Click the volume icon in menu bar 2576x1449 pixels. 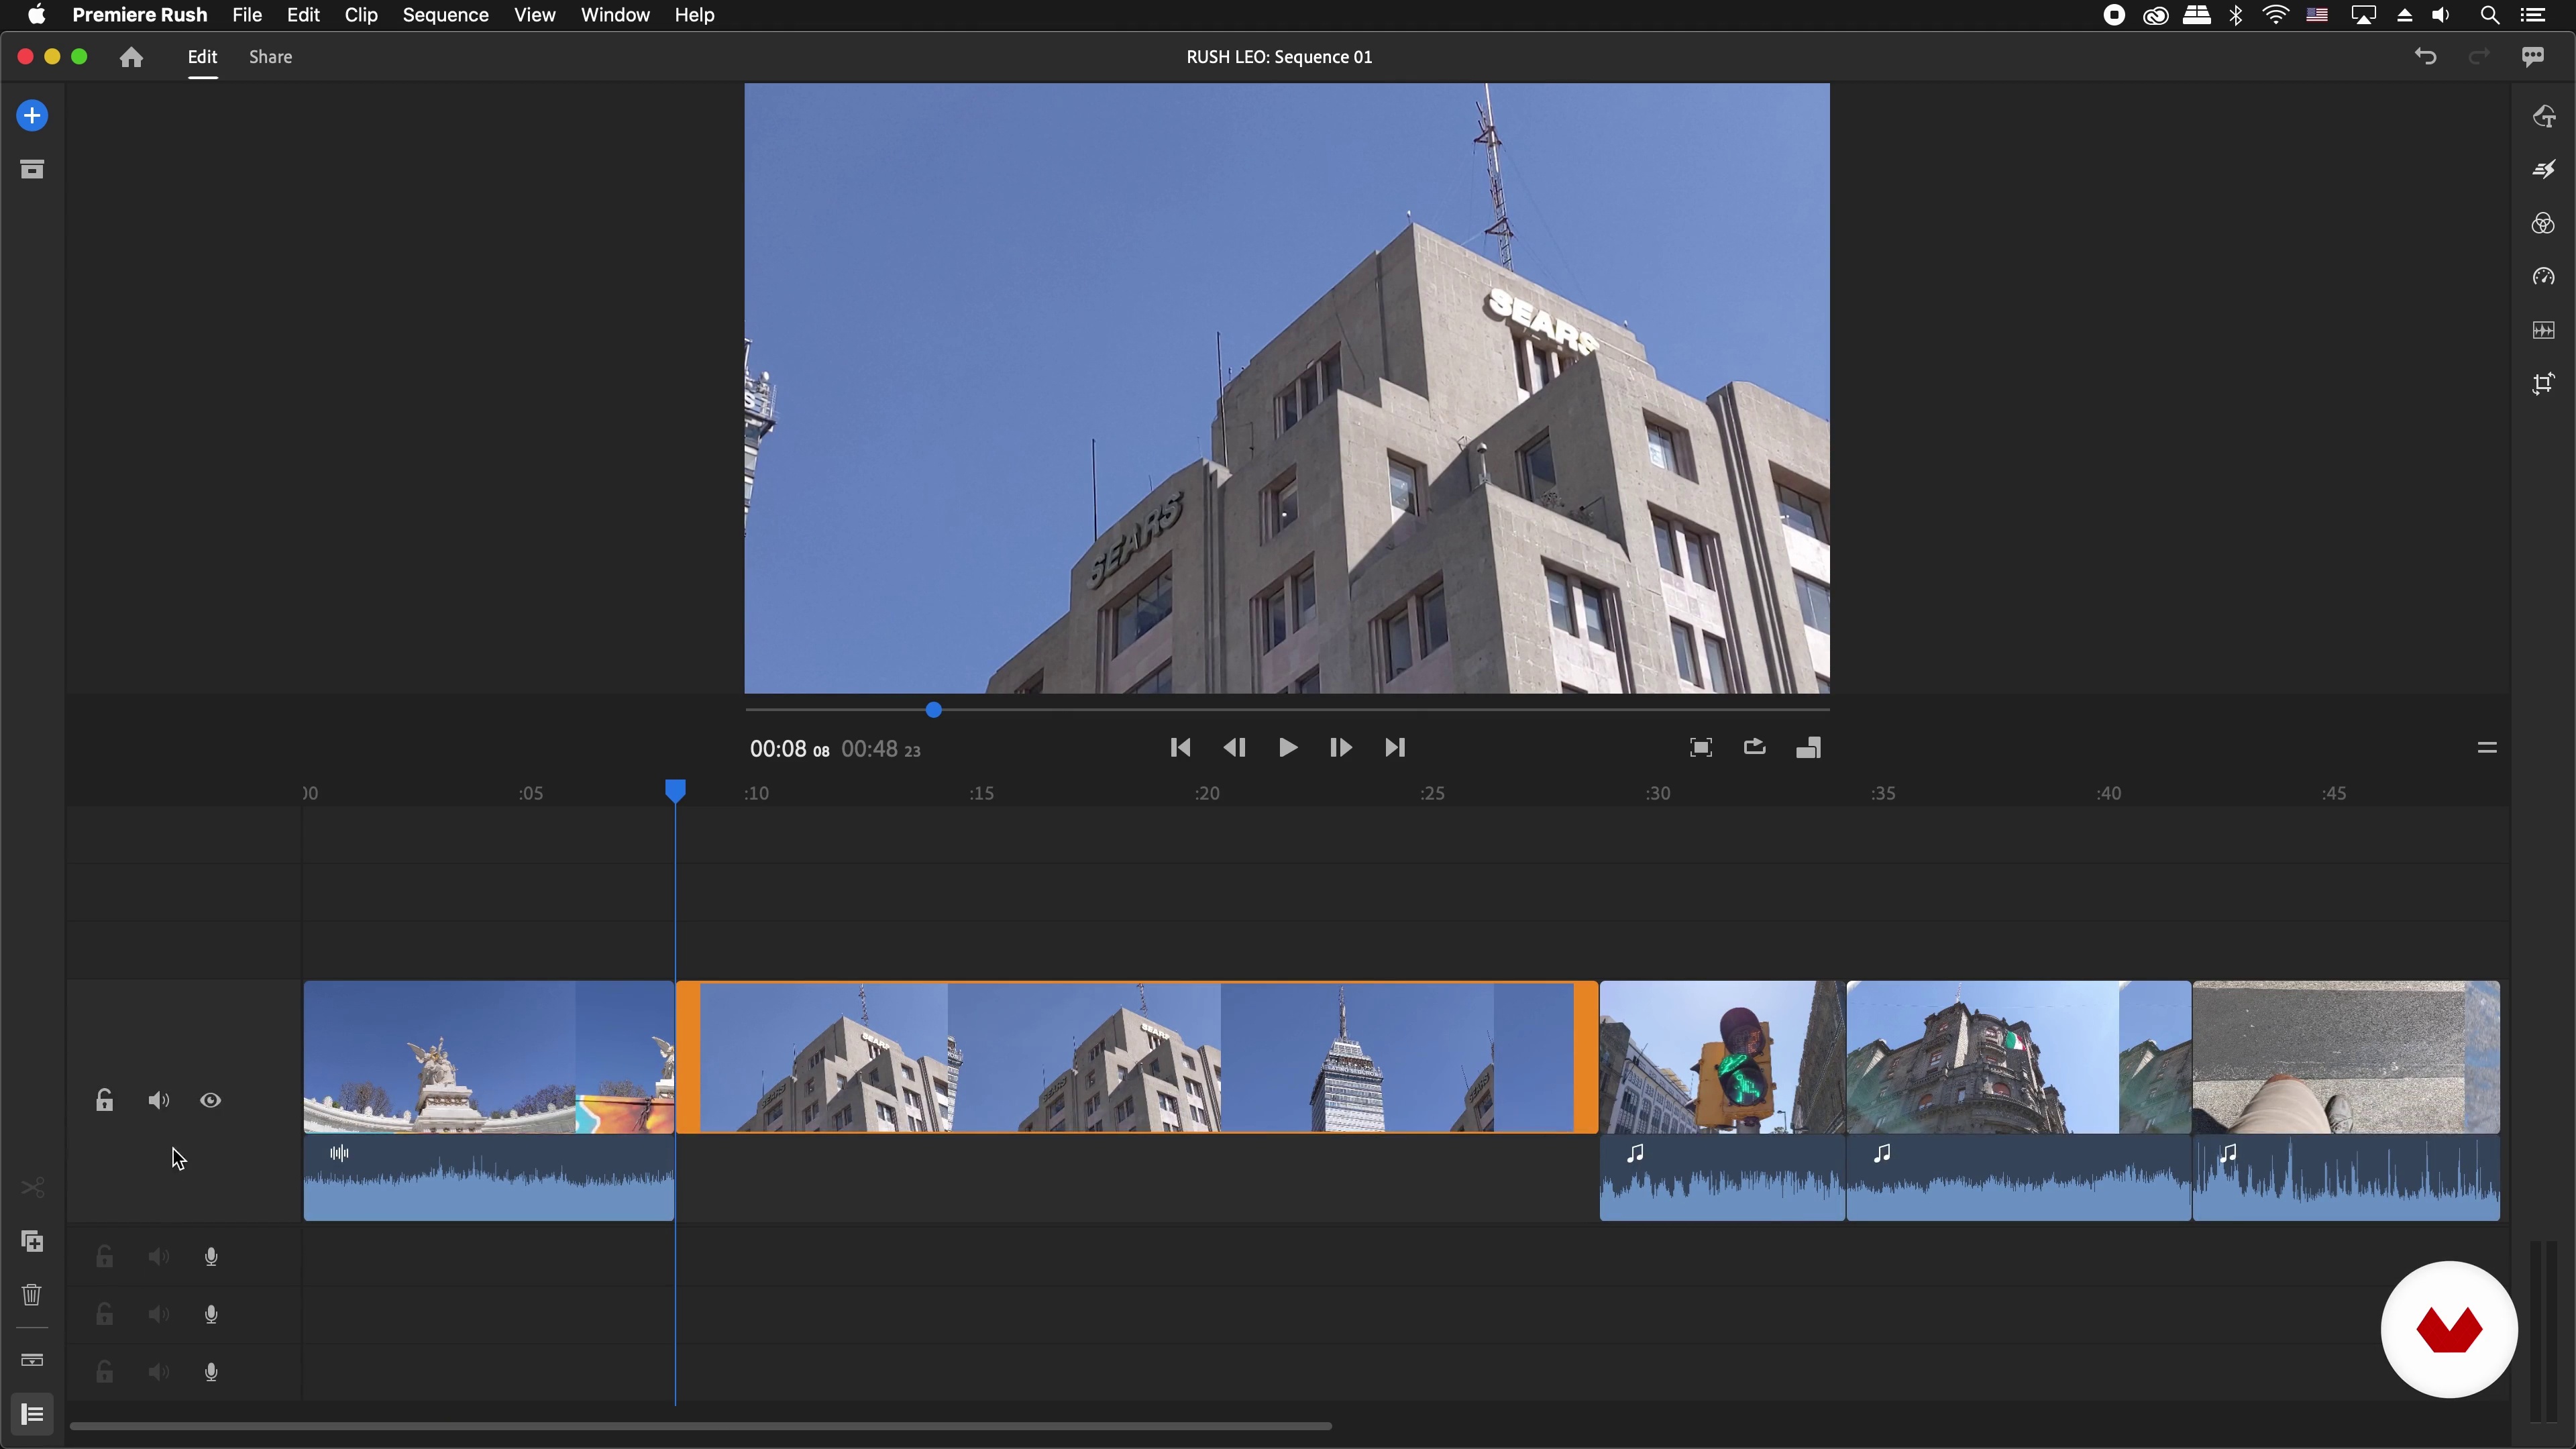pos(2441,15)
